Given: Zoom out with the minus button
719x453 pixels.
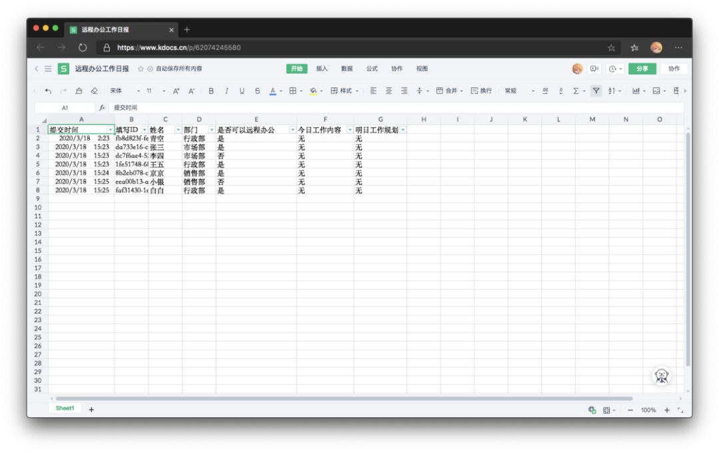Looking at the screenshot, I should click(630, 410).
